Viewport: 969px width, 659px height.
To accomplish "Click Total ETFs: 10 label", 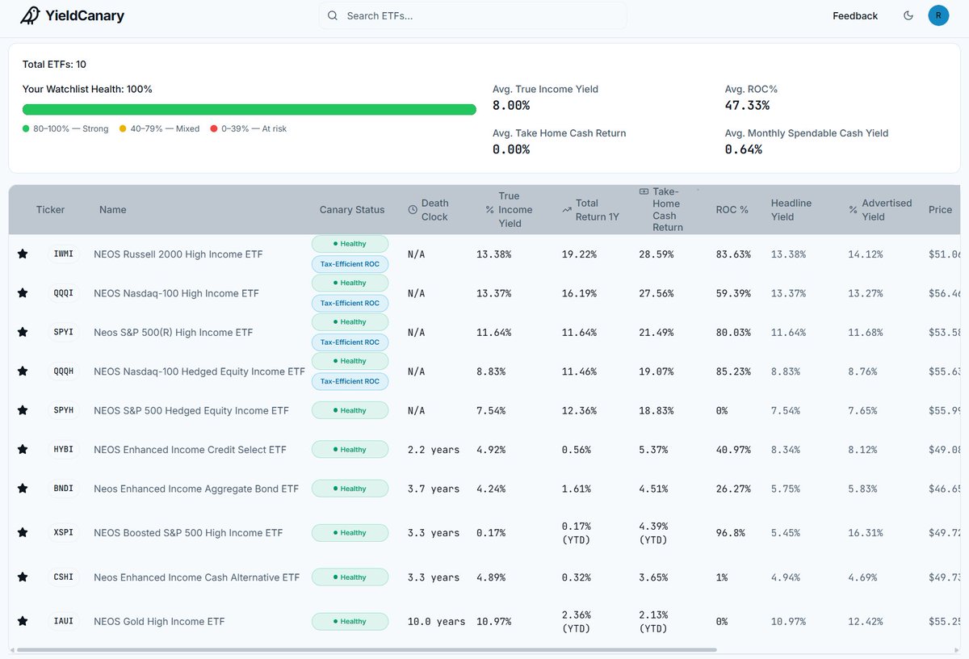I will 54,65.
